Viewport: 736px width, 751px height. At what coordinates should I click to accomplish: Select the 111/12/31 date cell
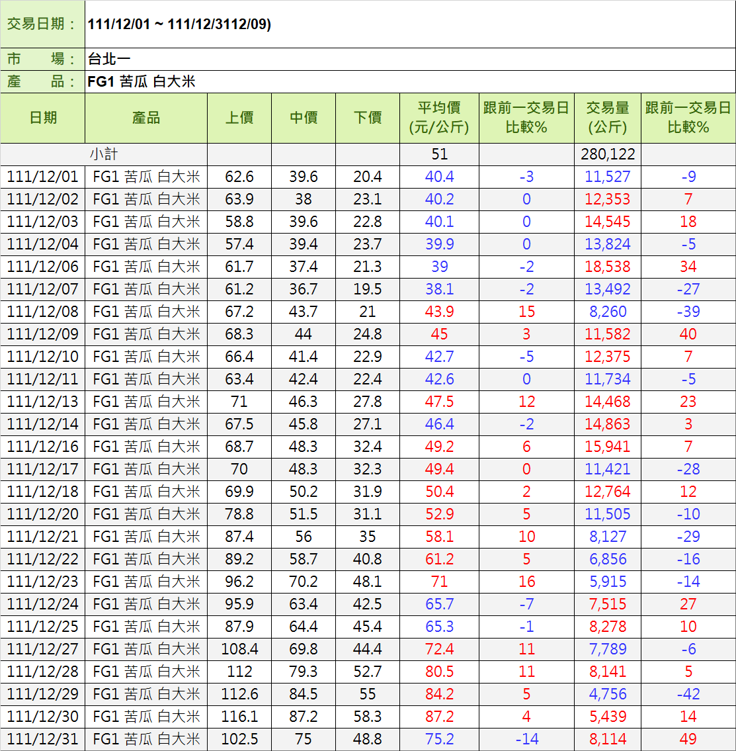43,739
